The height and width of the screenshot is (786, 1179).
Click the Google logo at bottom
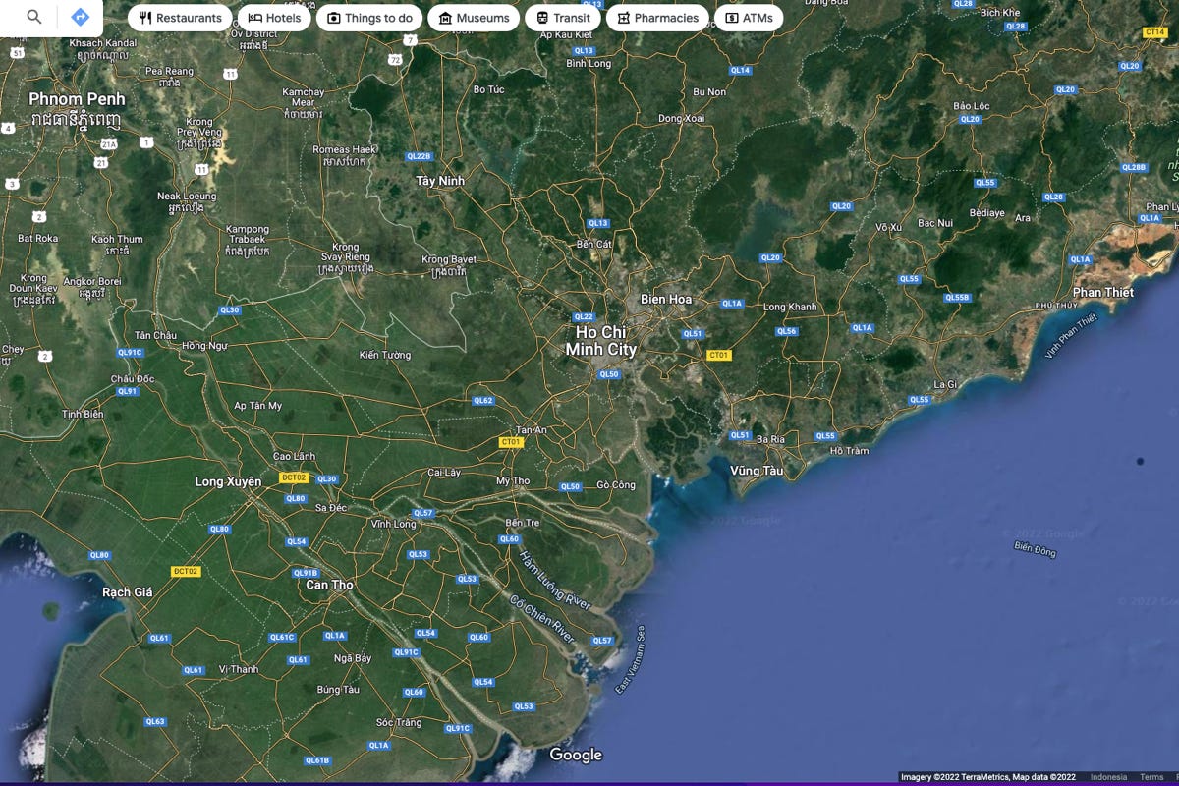[576, 755]
